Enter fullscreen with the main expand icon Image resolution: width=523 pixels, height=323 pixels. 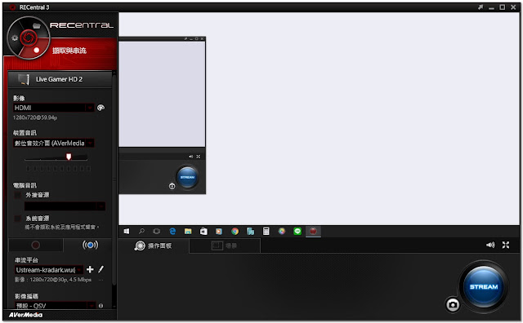506,245
